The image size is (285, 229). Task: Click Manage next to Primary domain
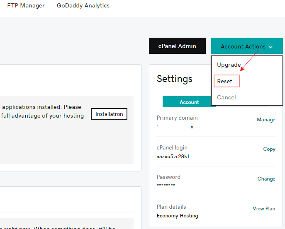pyautogui.click(x=266, y=120)
